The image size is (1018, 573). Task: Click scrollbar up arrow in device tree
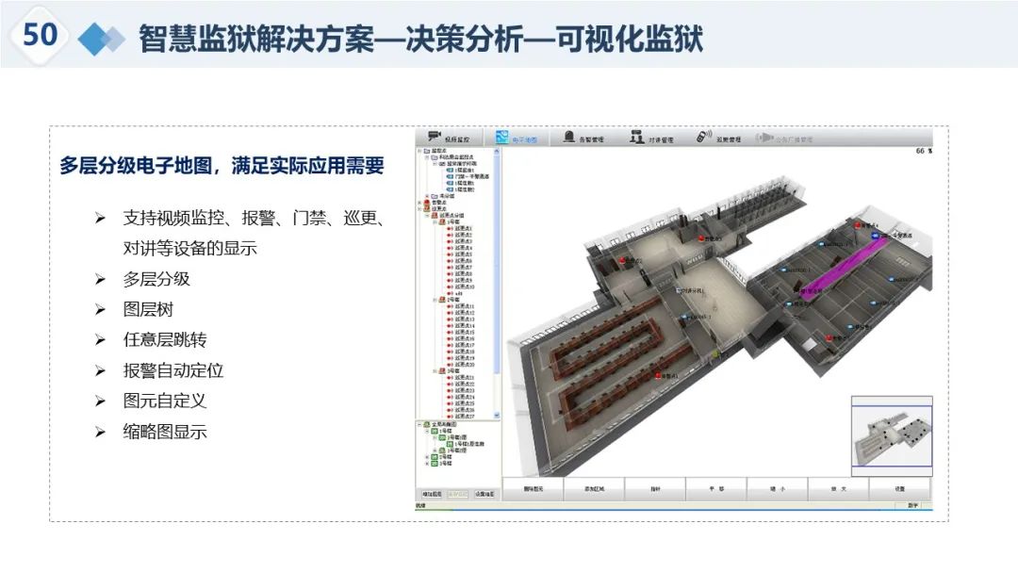click(498, 151)
